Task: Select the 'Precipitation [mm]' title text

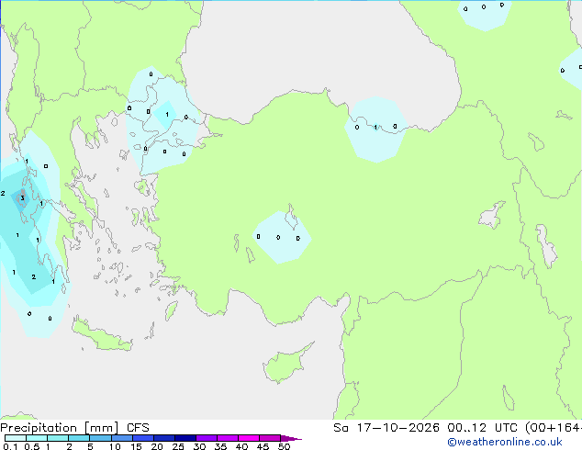Action: coord(60,428)
